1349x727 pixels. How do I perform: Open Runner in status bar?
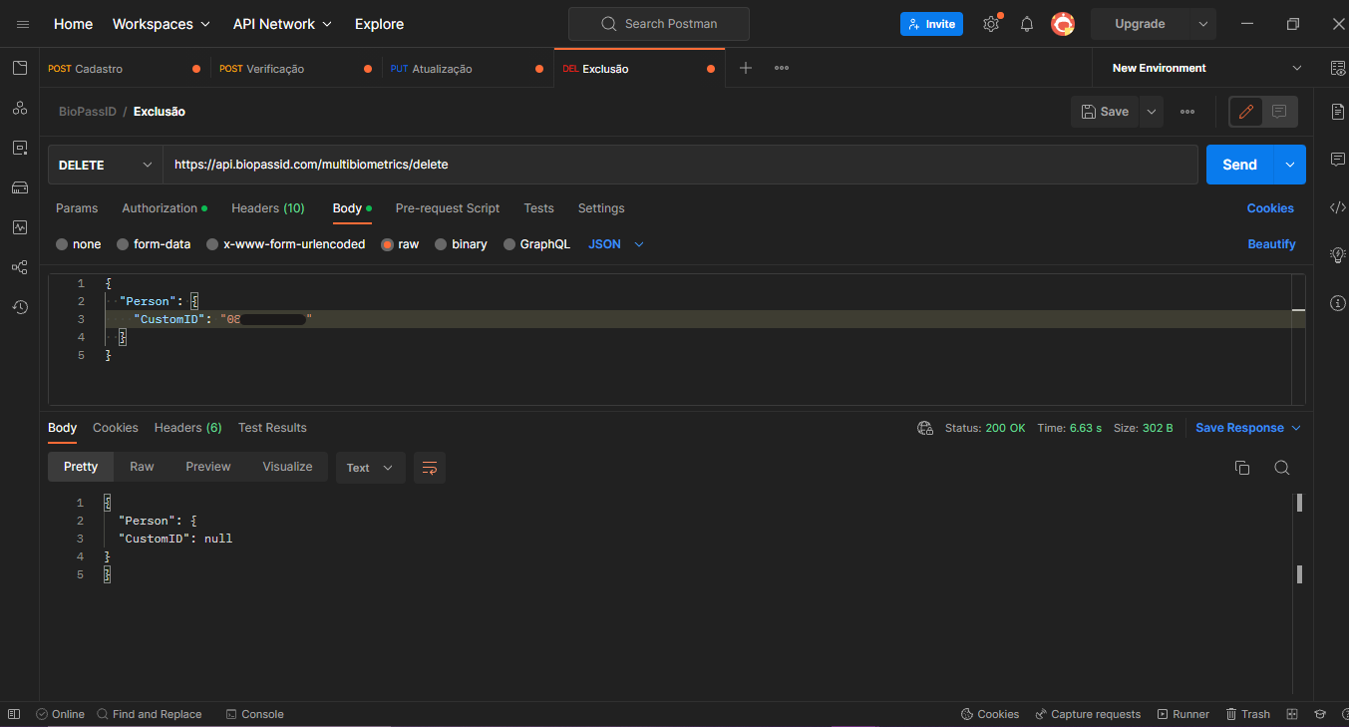coord(1183,714)
